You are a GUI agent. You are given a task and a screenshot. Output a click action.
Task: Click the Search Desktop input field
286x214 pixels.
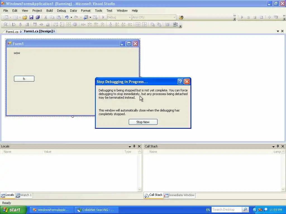coord(227,210)
